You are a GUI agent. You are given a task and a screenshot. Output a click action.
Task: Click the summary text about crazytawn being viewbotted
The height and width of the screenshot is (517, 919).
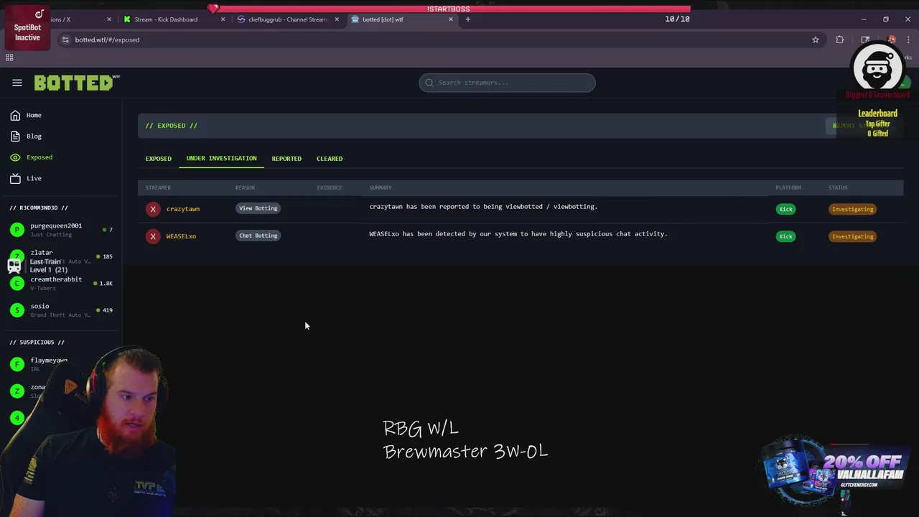(x=483, y=207)
